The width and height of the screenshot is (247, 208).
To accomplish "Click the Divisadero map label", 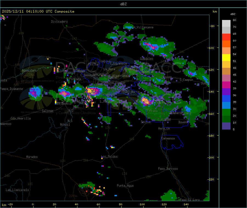I will tap(59, 22).
